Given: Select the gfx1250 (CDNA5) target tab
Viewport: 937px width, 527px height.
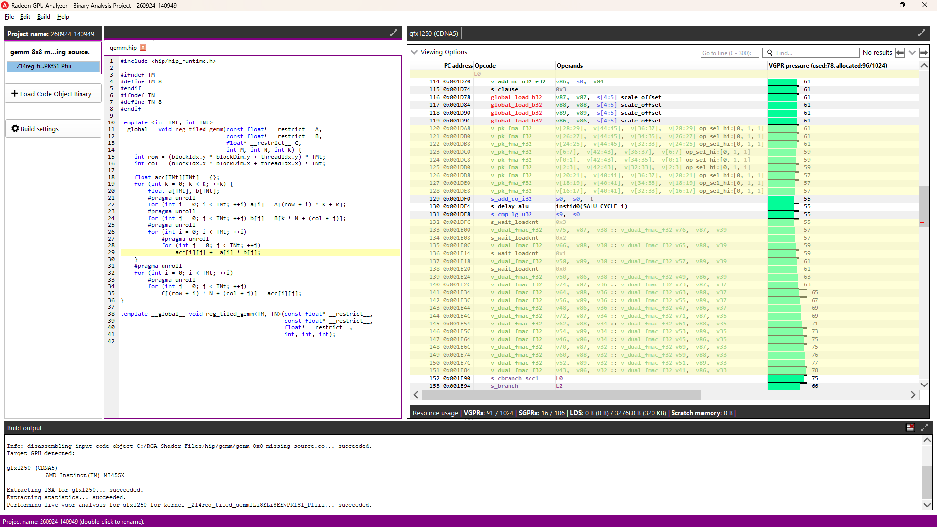Looking at the screenshot, I should coord(434,33).
